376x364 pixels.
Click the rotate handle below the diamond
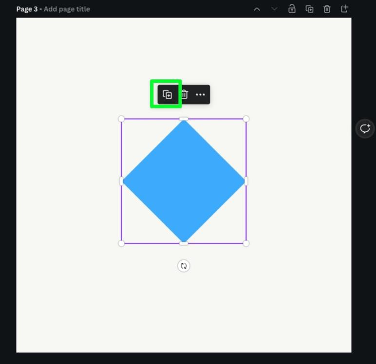(x=184, y=266)
